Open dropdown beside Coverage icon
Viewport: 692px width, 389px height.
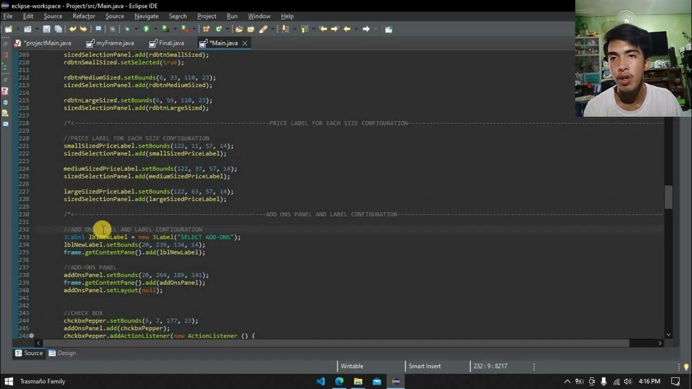(x=174, y=29)
